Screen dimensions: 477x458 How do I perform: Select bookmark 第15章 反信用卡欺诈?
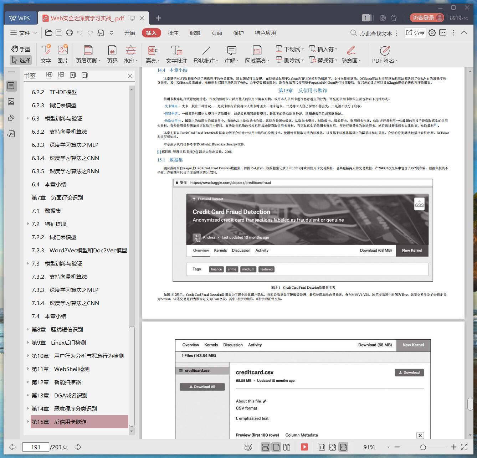pos(79,422)
